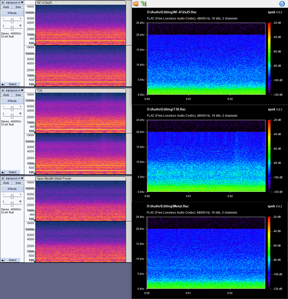Screen dimensions: 288x299
Task: Click the NF-A12x25 upper channel frequency scale
Action: tap(30, 25)
